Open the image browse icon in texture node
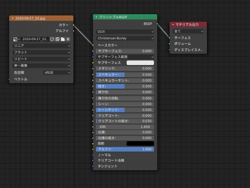This screenshot has height=188, width=250. coord(16,39)
